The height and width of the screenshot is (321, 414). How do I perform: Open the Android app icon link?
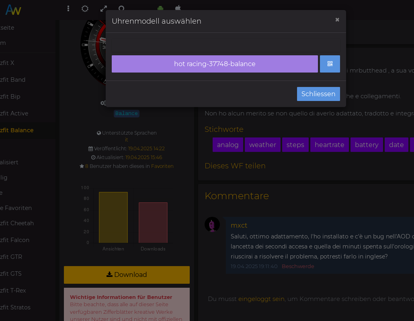pos(160,8)
